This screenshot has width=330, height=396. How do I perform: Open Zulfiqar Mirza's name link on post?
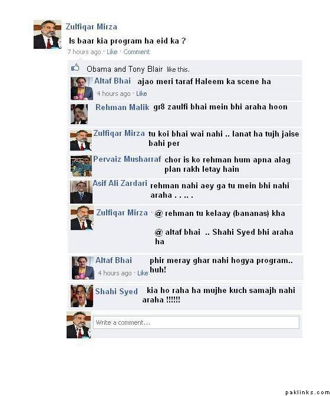(x=91, y=26)
